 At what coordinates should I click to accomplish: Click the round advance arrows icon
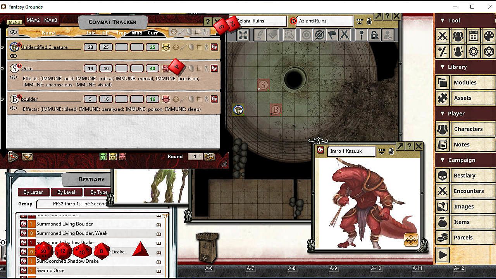[x=209, y=157]
